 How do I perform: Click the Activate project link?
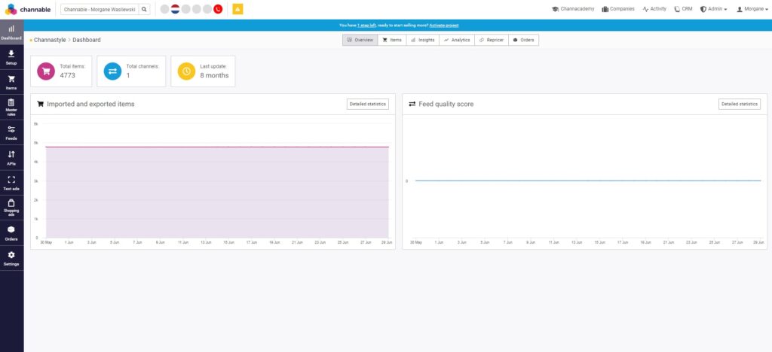(444, 25)
